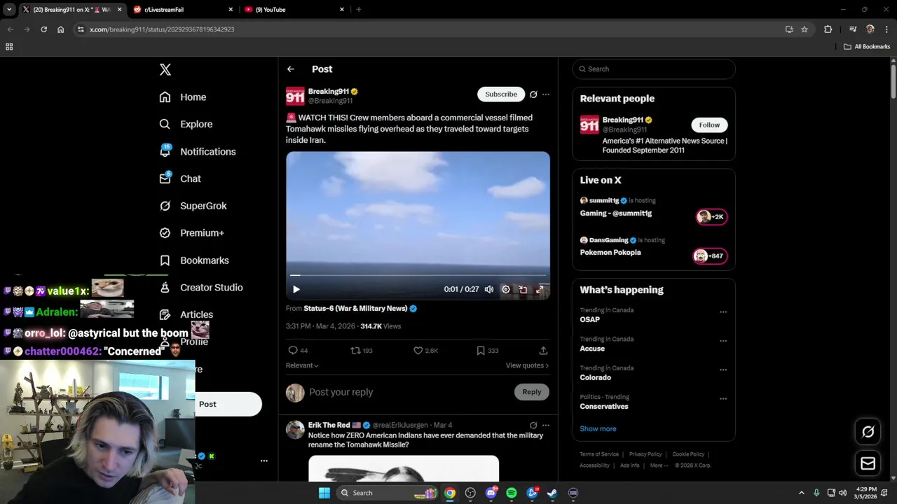Share the Breaking911 post
The width and height of the screenshot is (897, 504).
(x=543, y=351)
